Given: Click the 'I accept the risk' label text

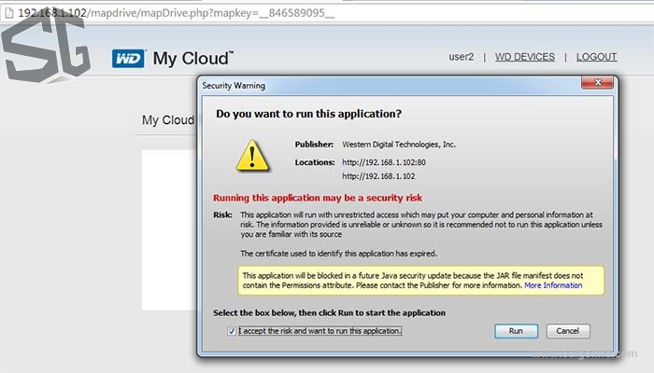Looking at the screenshot, I should pyautogui.click(x=320, y=331).
